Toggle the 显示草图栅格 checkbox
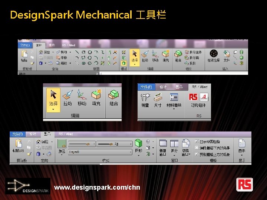Screen dimensions: 267x200 pos(197,141)
